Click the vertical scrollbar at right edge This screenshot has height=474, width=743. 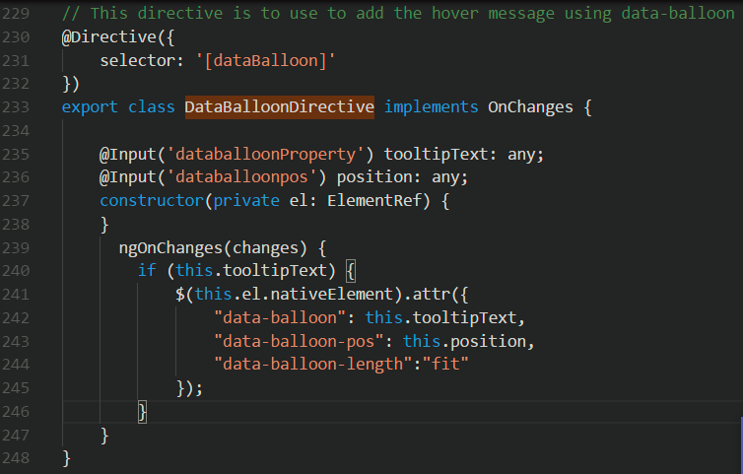740,445
